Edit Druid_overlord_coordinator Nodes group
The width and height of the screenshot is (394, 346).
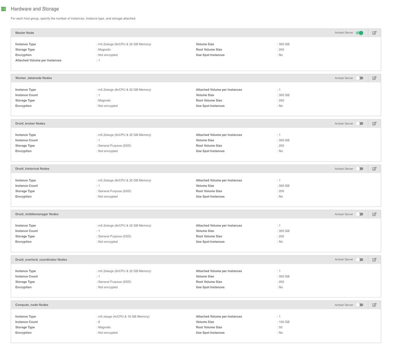click(374, 260)
